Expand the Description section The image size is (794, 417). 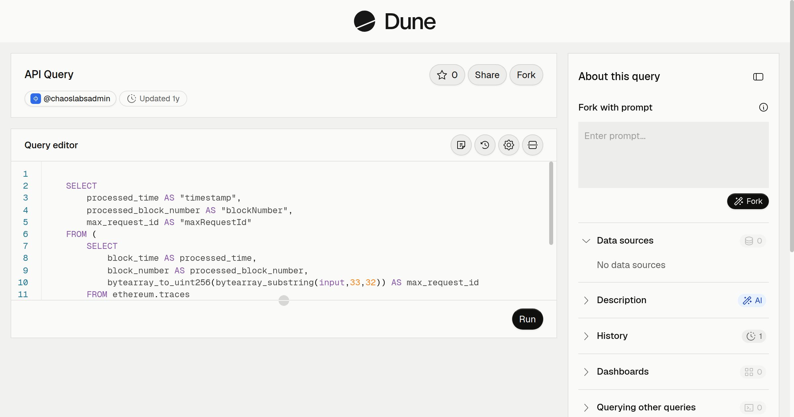pos(586,300)
